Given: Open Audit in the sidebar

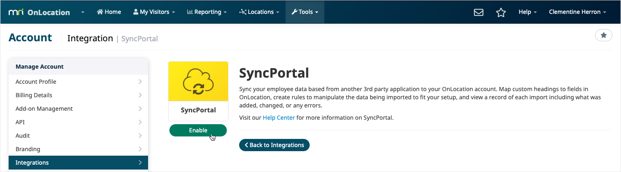Looking at the screenshot, I should point(78,136).
